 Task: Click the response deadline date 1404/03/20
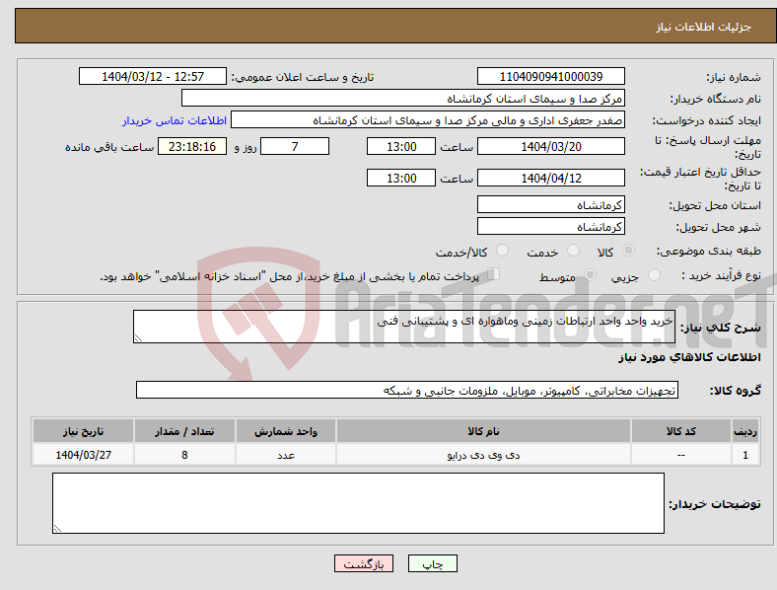click(551, 147)
